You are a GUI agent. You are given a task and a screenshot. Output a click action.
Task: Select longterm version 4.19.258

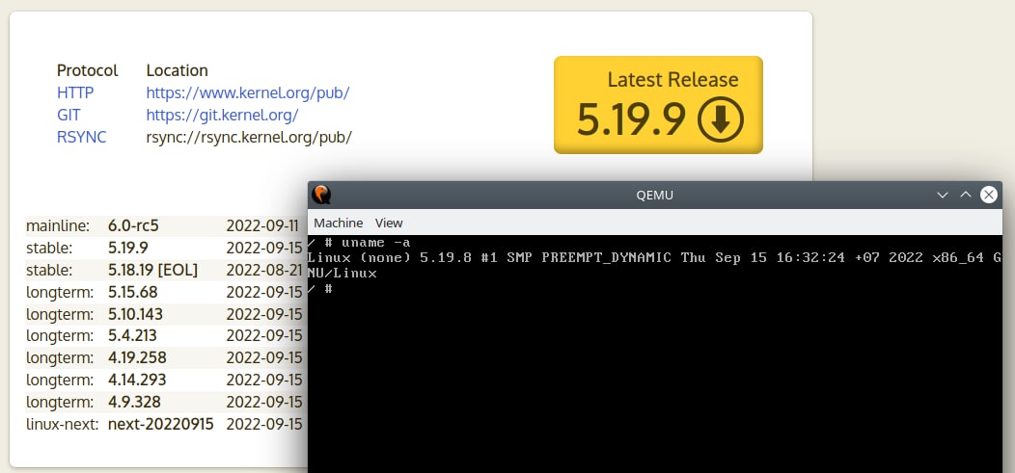coord(137,358)
